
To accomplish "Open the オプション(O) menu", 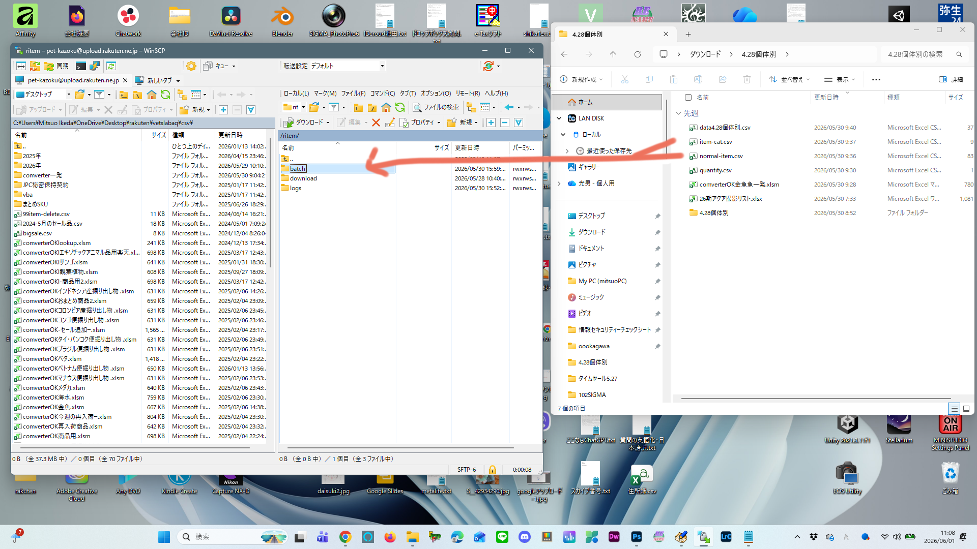I will tap(436, 94).
